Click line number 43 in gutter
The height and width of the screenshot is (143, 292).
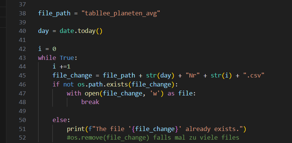[22, 58]
